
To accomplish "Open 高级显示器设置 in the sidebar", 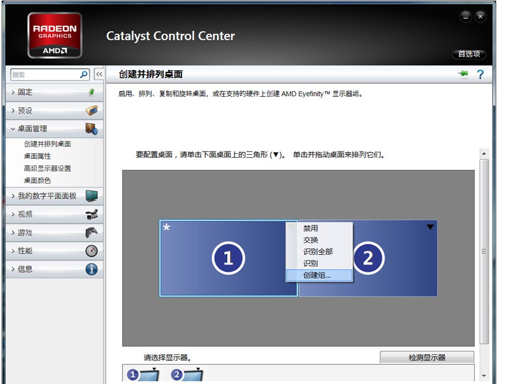I will pos(47,168).
